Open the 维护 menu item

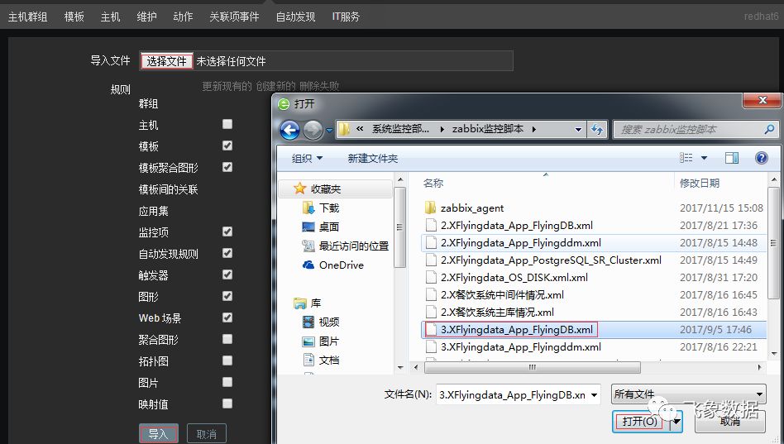(x=146, y=17)
